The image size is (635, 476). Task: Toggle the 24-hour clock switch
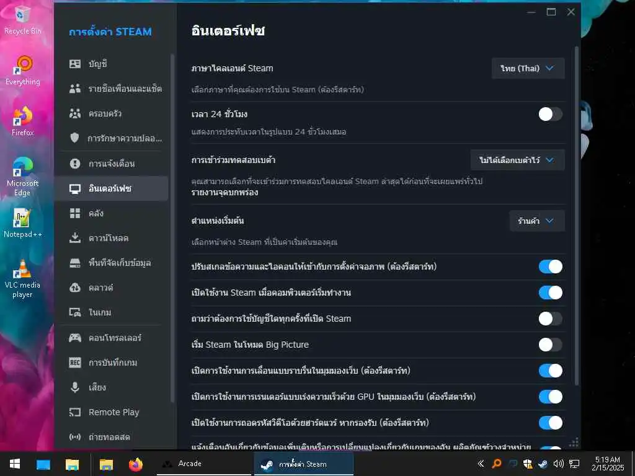click(551, 114)
